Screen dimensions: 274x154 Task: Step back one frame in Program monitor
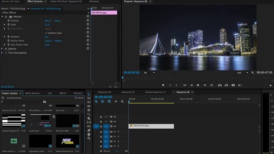click(x=191, y=85)
